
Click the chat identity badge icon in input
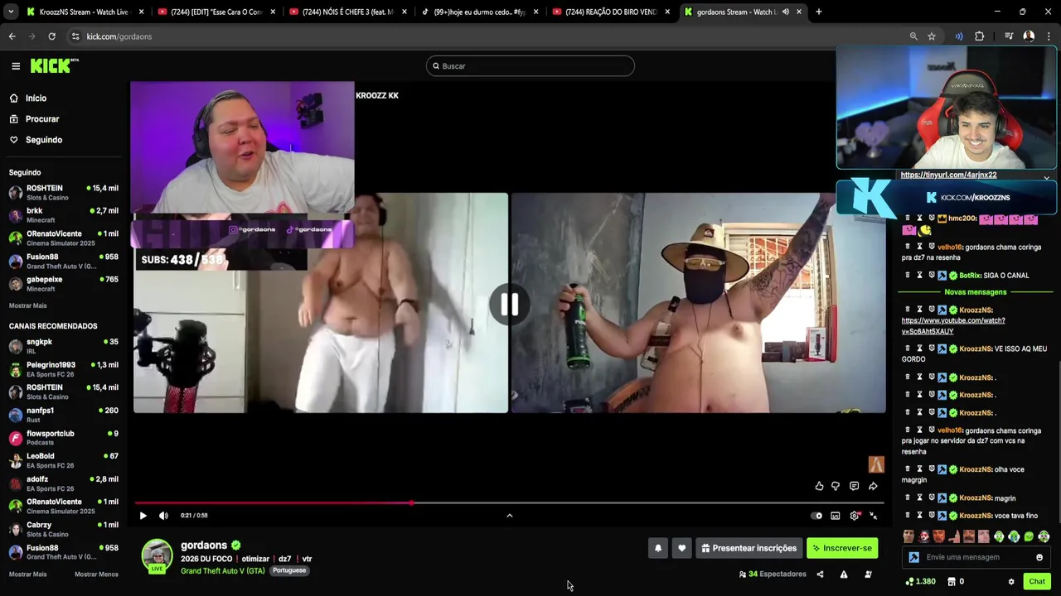click(x=913, y=557)
